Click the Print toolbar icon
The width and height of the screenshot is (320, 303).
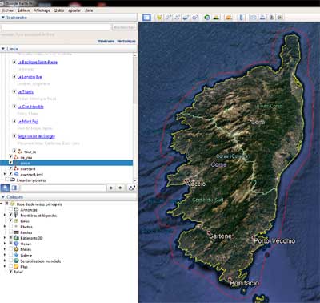pyautogui.click(x=262, y=18)
